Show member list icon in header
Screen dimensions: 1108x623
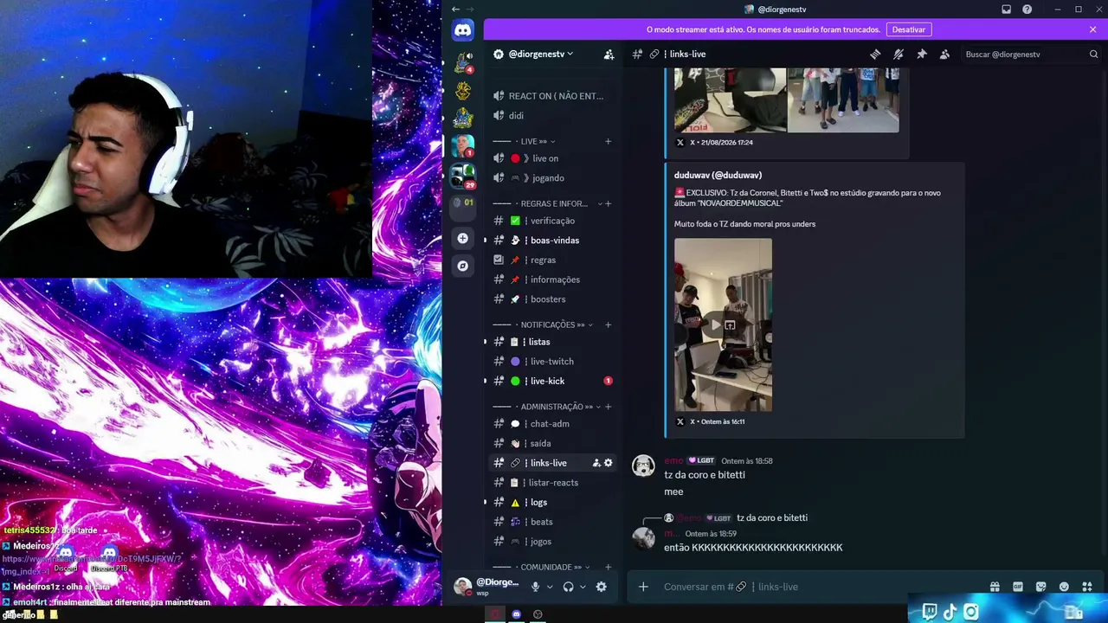944,54
